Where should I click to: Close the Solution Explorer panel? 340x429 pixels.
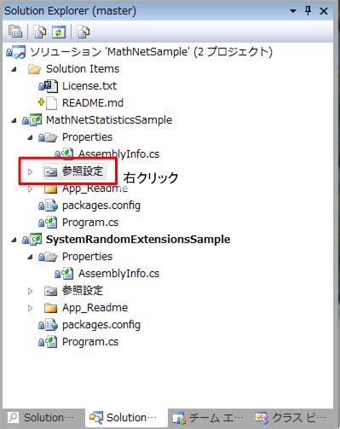click(324, 11)
